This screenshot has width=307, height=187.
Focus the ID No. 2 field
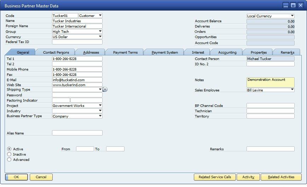tap(270, 64)
